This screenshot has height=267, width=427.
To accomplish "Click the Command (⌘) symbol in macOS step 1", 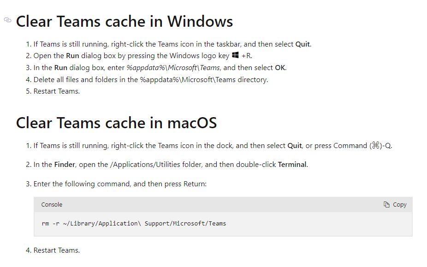I will tap(375, 145).
